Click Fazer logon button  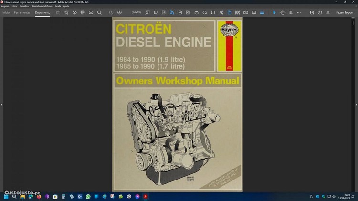click(345, 12)
